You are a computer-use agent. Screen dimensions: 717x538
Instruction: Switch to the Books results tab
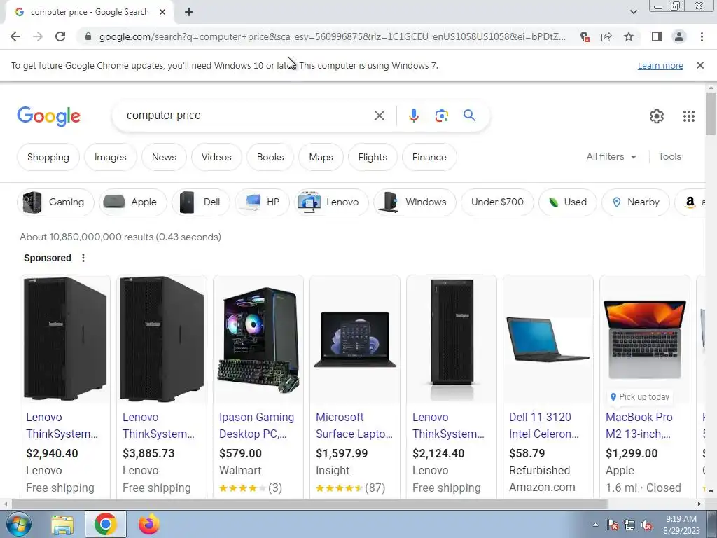pyautogui.click(x=270, y=157)
